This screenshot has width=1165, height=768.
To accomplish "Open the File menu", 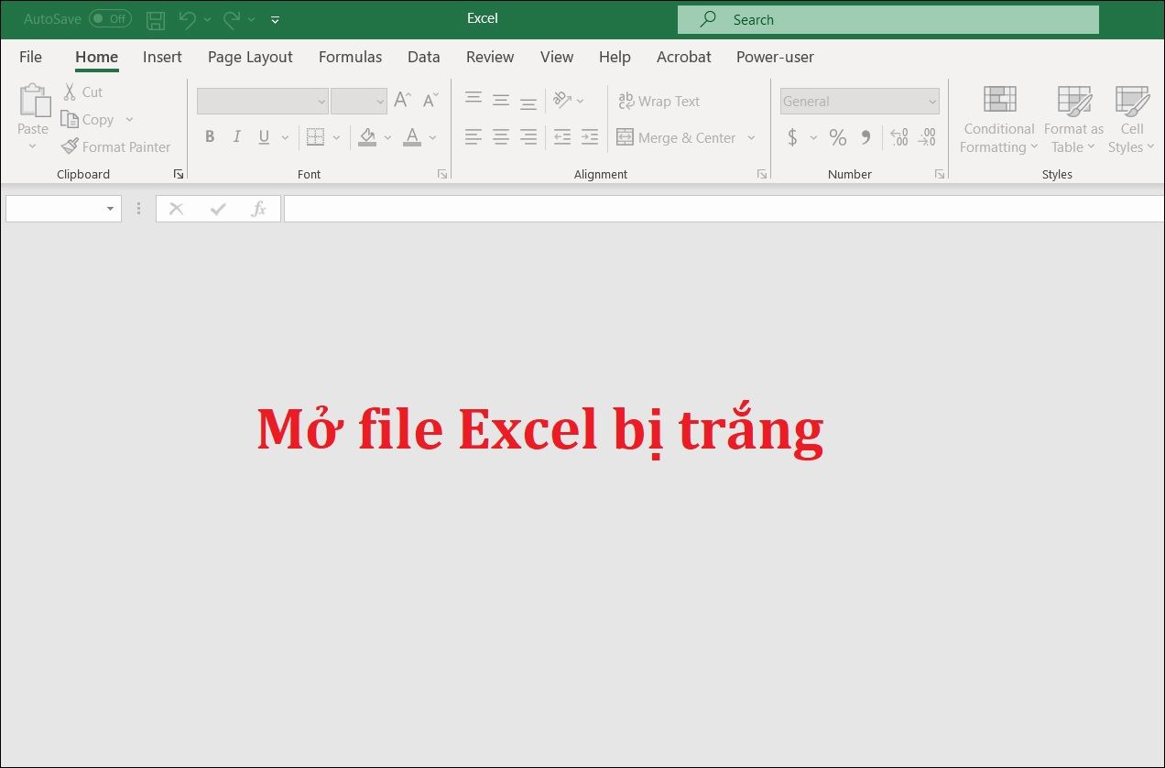I will (x=30, y=57).
